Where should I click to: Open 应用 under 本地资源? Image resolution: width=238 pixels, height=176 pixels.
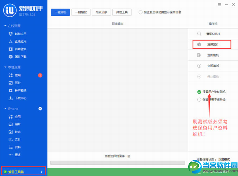point(15,75)
